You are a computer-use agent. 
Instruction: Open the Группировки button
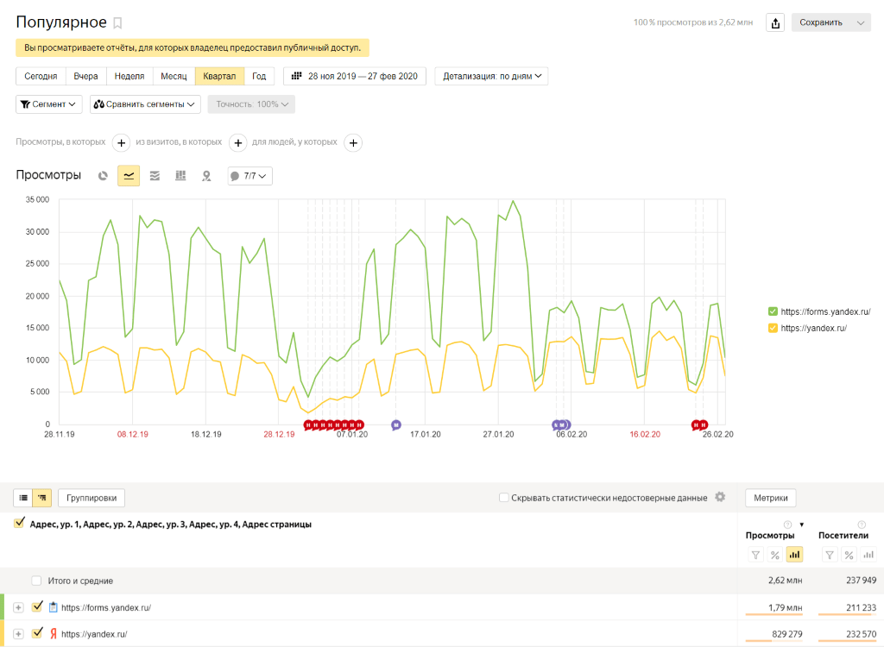click(91, 498)
